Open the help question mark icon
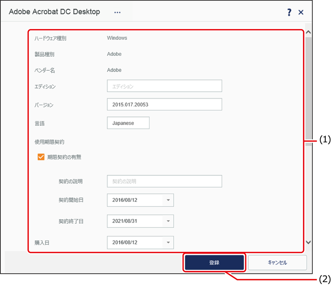 (289, 12)
